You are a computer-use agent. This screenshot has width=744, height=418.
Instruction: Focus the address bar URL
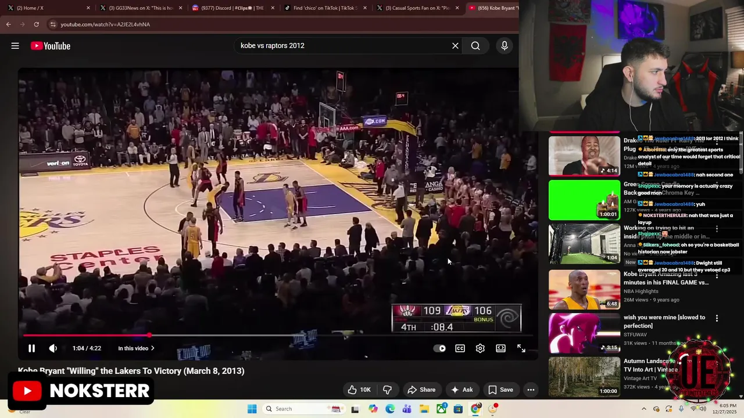[x=105, y=24]
